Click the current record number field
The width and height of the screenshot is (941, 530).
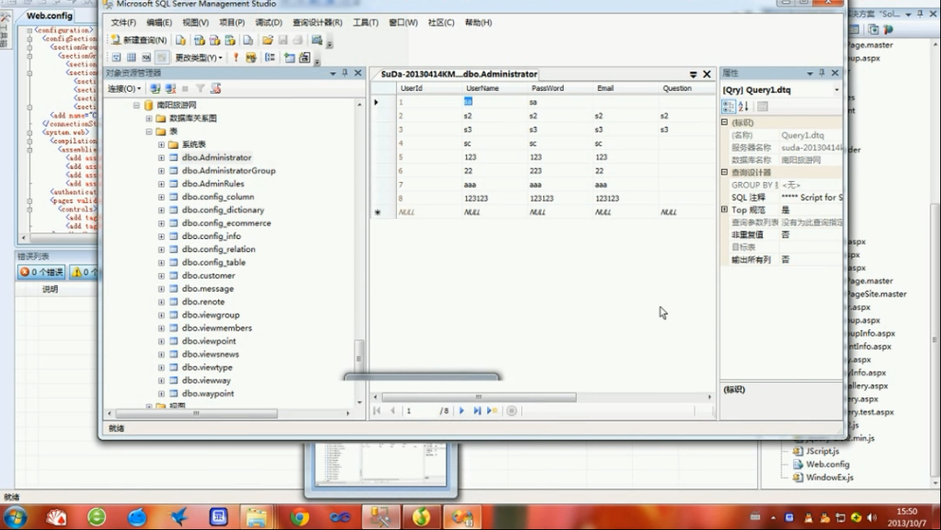(420, 411)
